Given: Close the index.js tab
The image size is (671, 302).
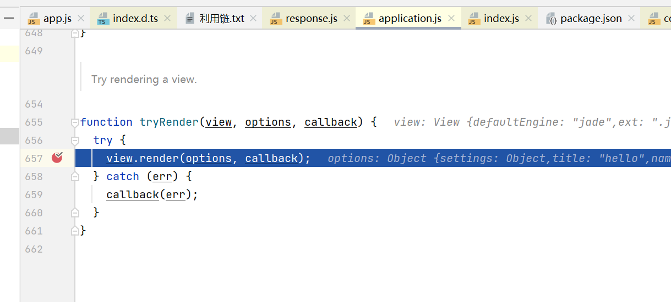Looking at the screenshot, I should (x=528, y=19).
